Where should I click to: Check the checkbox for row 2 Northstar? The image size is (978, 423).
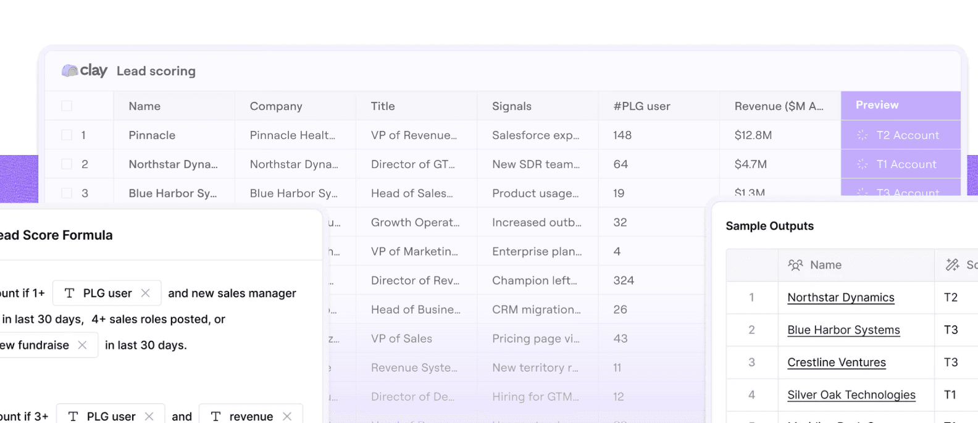point(67,164)
